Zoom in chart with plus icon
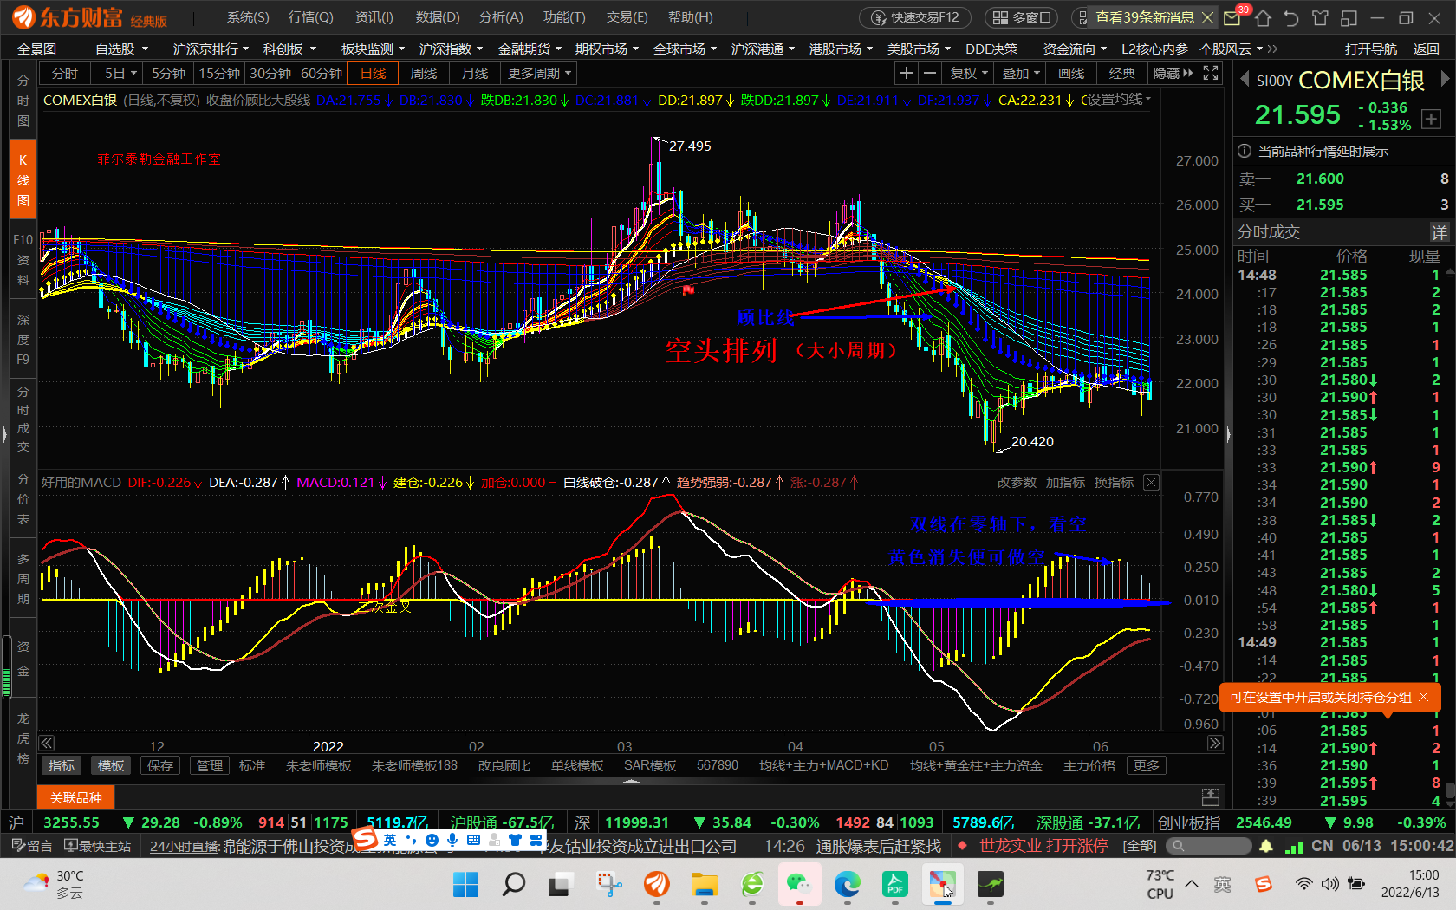 click(906, 74)
